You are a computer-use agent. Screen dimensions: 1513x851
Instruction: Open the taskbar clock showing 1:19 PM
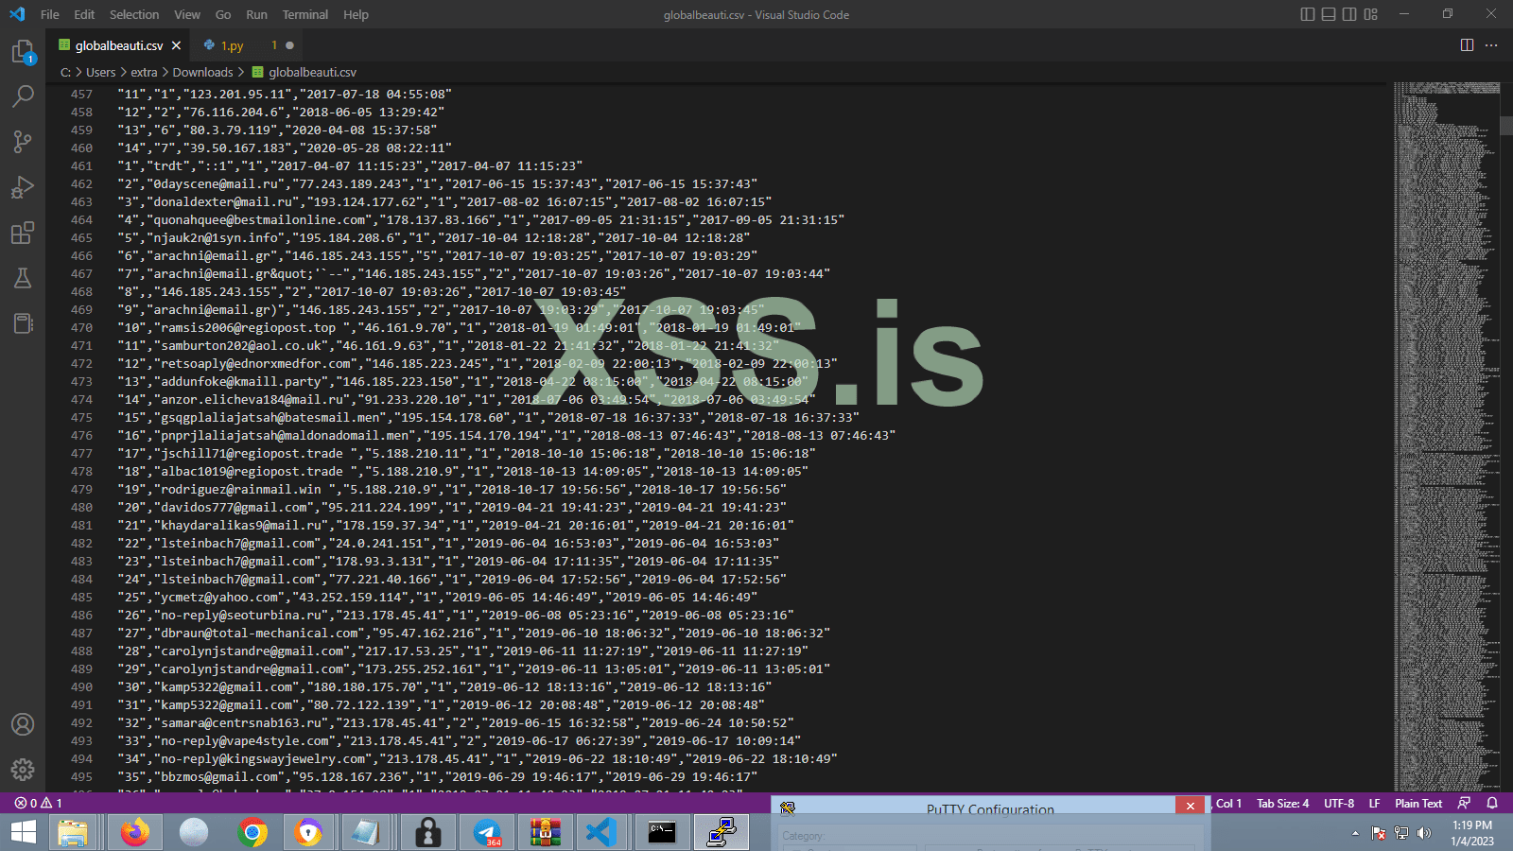point(1472,833)
